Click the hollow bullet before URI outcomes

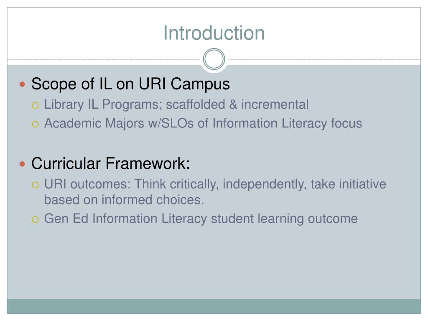[x=35, y=185]
